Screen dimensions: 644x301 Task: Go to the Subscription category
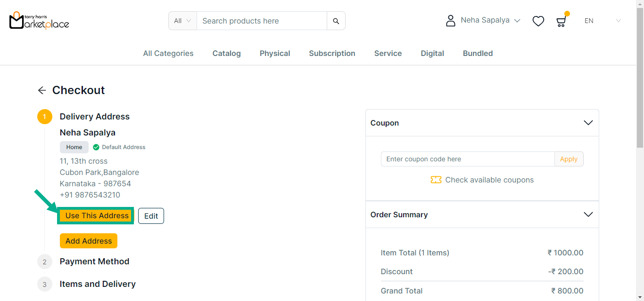pyautogui.click(x=332, y=53)
